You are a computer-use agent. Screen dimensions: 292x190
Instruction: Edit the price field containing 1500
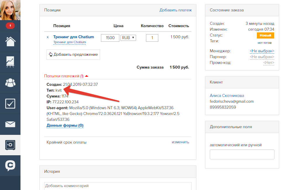coord(110,38)
